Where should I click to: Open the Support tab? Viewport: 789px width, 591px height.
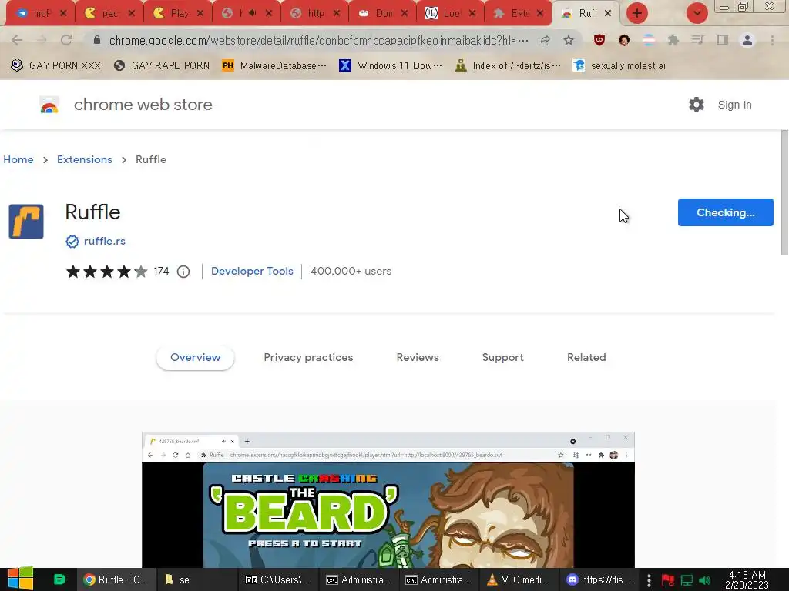pos(502,357)
